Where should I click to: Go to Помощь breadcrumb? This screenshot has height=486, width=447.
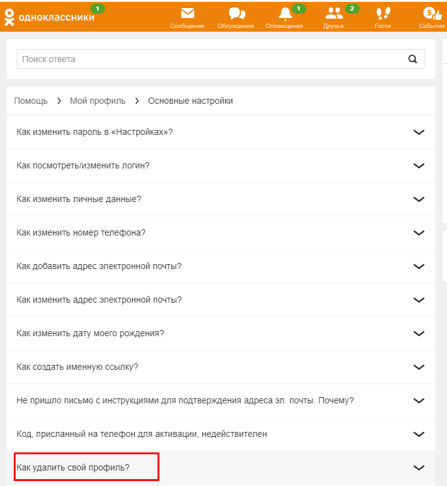pos(31,101)
